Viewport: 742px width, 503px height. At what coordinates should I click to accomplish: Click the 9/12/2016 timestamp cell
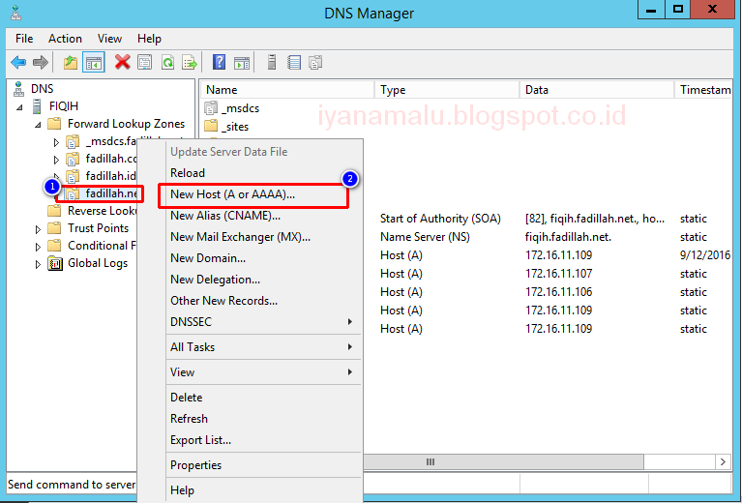[x=704, y=255]
